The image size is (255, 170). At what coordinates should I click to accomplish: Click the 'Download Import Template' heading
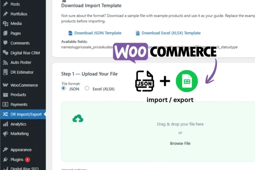click(91, 6)
